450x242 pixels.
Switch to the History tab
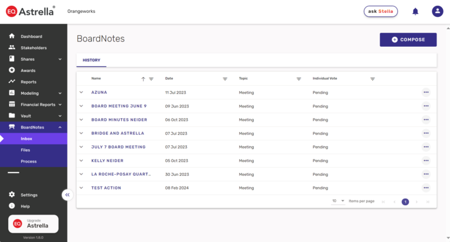pos(91,60)
